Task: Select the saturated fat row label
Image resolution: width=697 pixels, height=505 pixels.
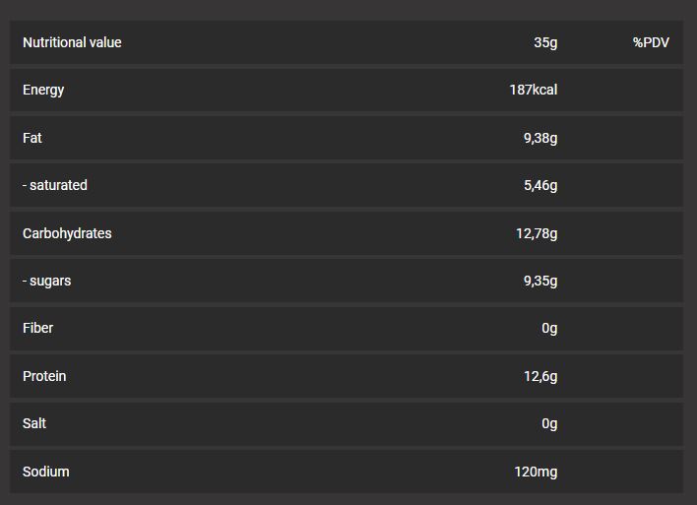Action: click(55, 185)
